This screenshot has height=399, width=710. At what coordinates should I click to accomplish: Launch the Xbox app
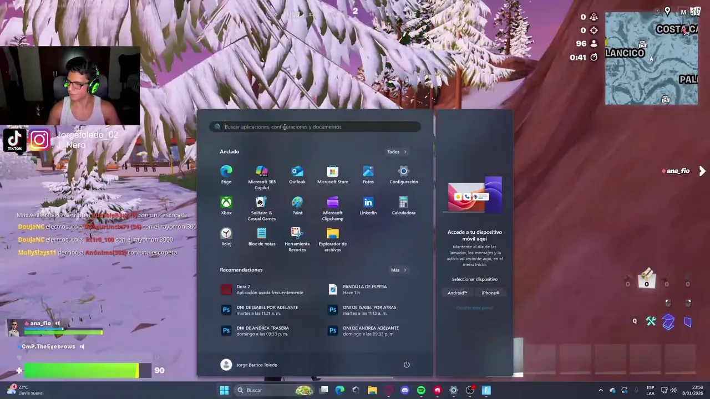tap(226, 206)
